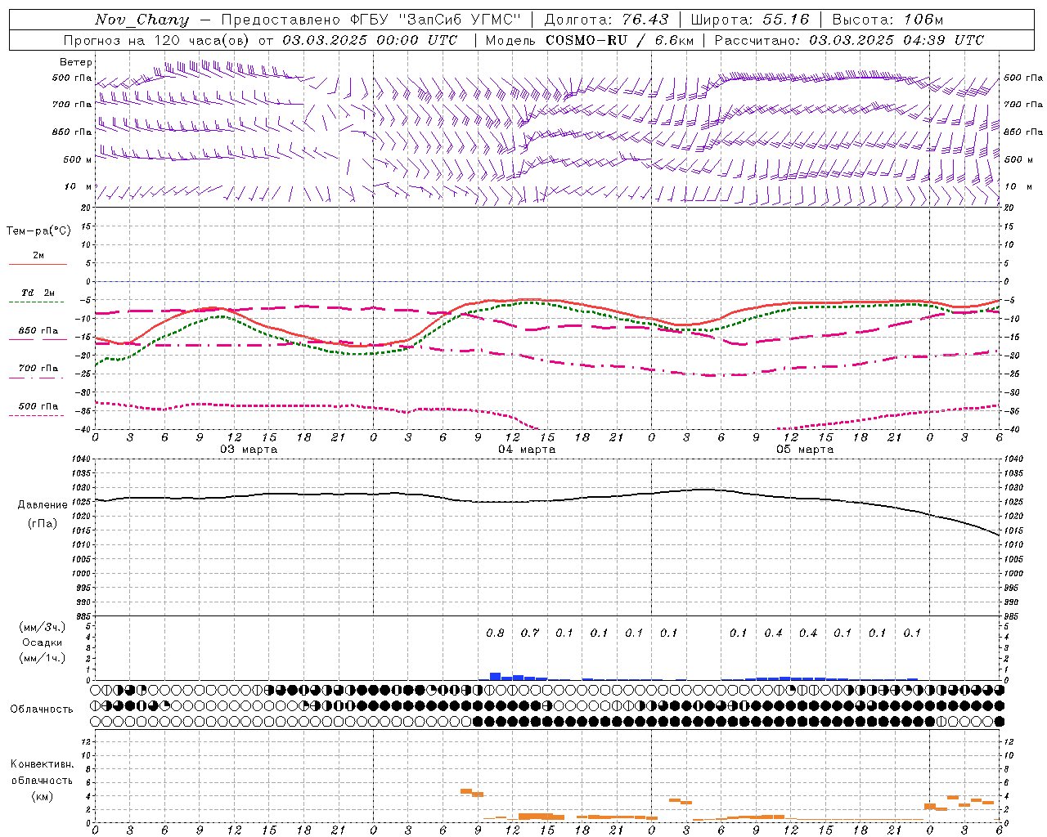The width and height of the screenshot is (1047, 837).
Task: Click the '04 марта' date label
Action: 527,450
